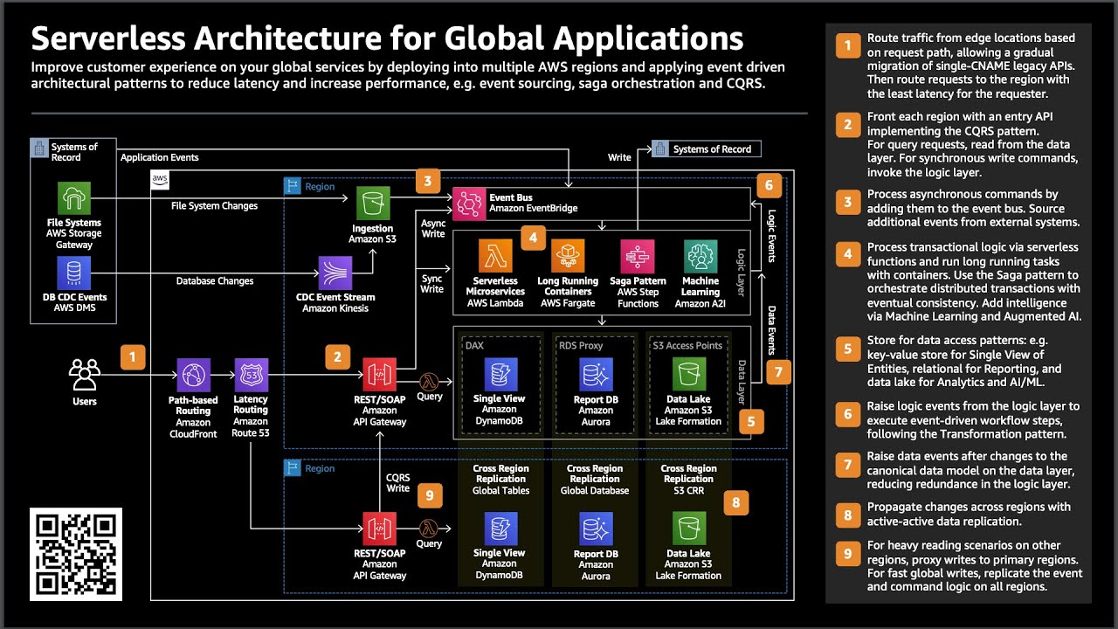
Task: Select the AWS DMS DB CDC Events icon
Action: [74, 273]
